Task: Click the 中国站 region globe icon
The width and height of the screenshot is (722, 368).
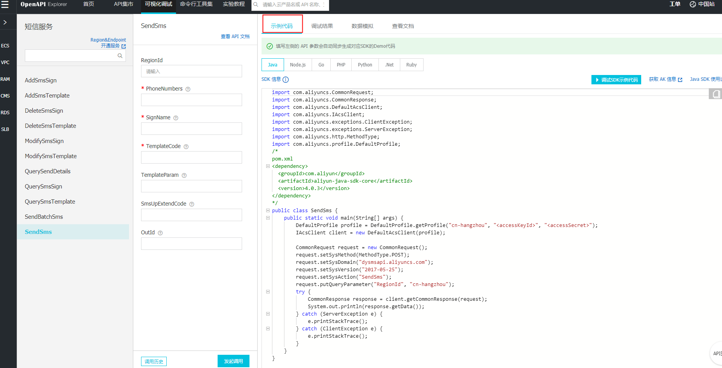Action: [x=692, y=4]
